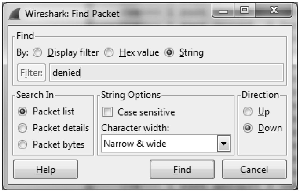
Task: Select the String search option
Action: (169, 53)
